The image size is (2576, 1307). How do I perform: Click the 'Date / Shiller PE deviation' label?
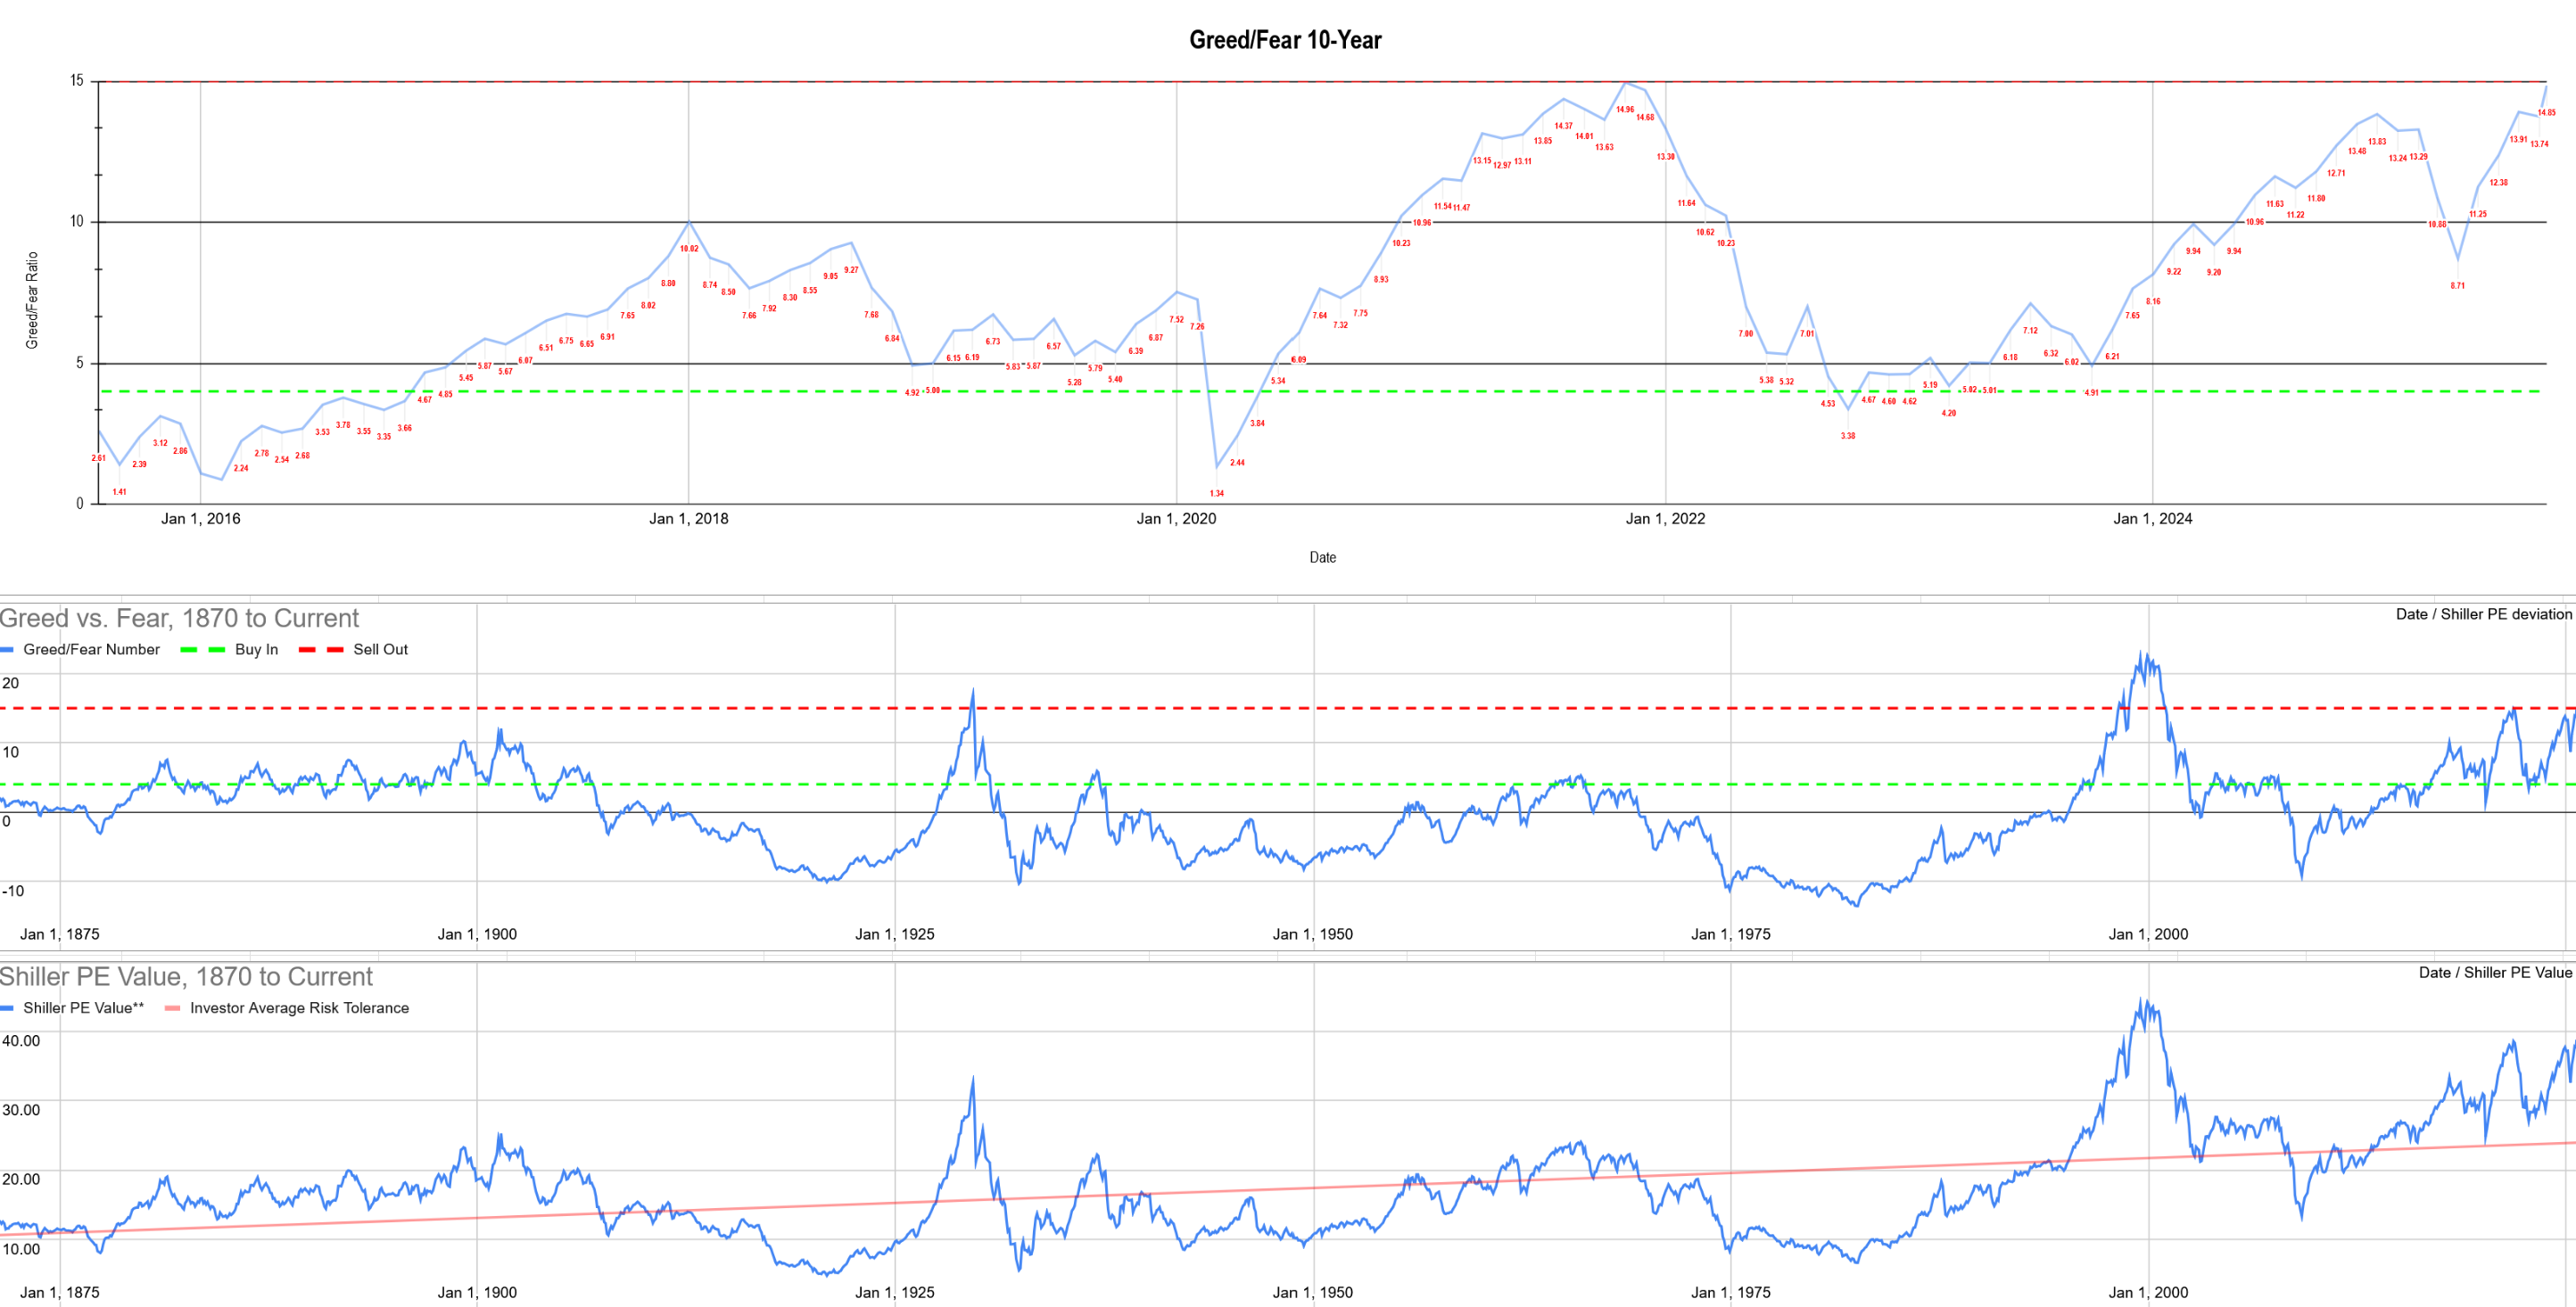2483,614
